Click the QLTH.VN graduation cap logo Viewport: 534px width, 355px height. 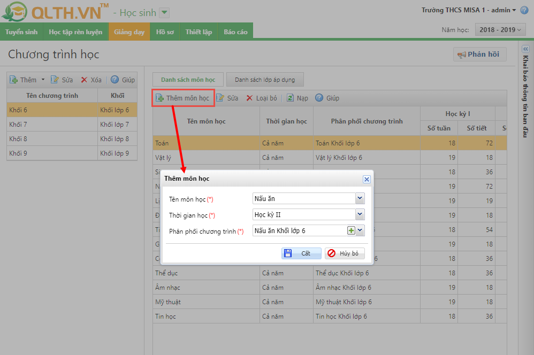click(x=14, y=12)
